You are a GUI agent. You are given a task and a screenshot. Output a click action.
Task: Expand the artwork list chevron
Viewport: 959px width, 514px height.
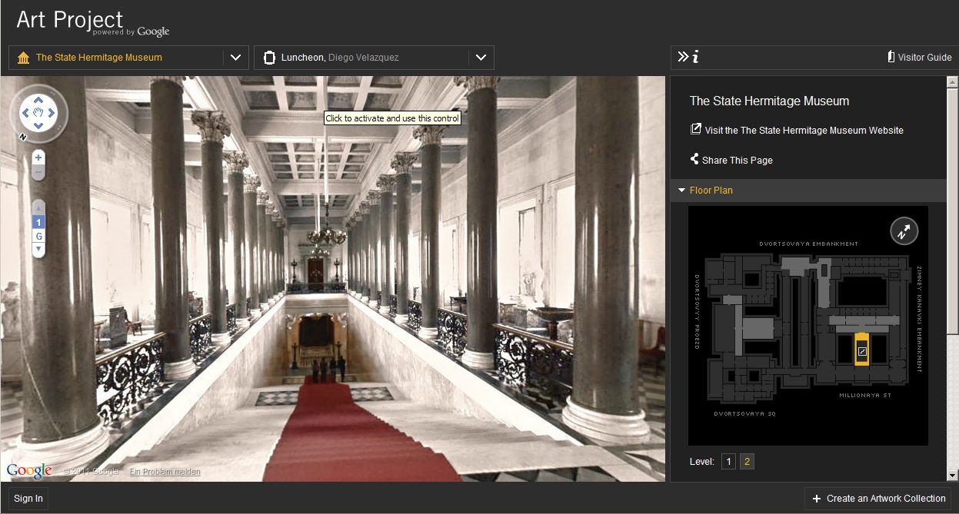tap(481, 58)
